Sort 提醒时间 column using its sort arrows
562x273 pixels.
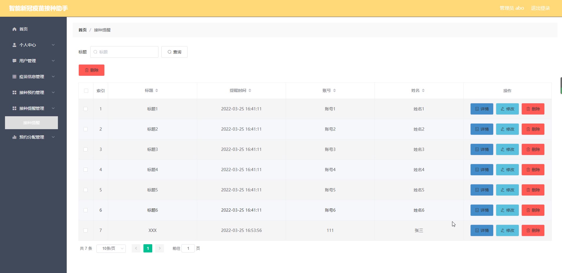click(250, 90)
